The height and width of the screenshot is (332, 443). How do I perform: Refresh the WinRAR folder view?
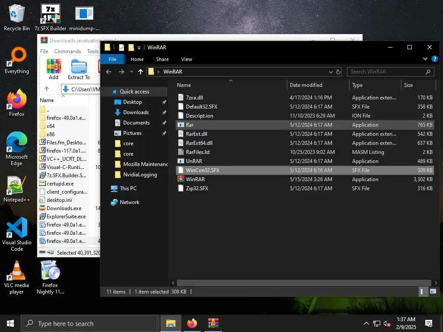(338, 72)
